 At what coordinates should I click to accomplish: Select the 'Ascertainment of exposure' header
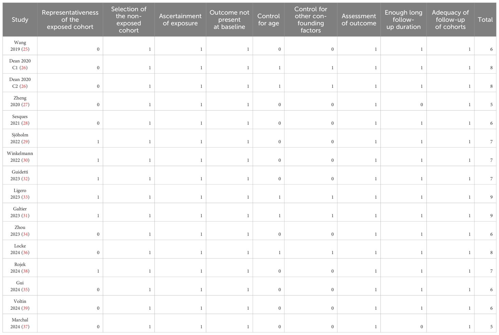[x=180, y=19]
